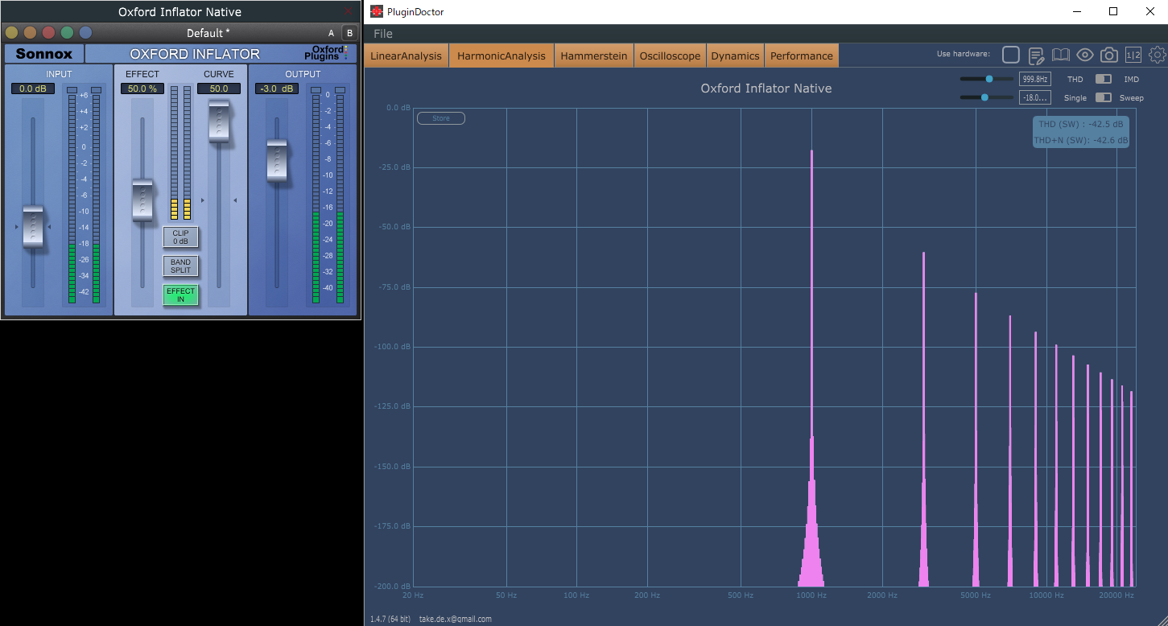Edit the 999.8Hz frequency field
The width and height of the screenshot is (1168, 626).
click(x=1034, y=79)
